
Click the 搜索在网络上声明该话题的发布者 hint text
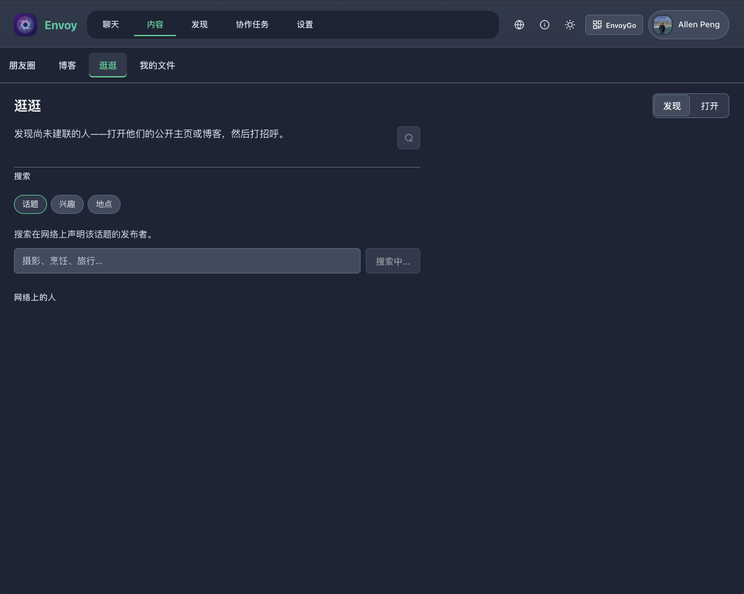85,234
